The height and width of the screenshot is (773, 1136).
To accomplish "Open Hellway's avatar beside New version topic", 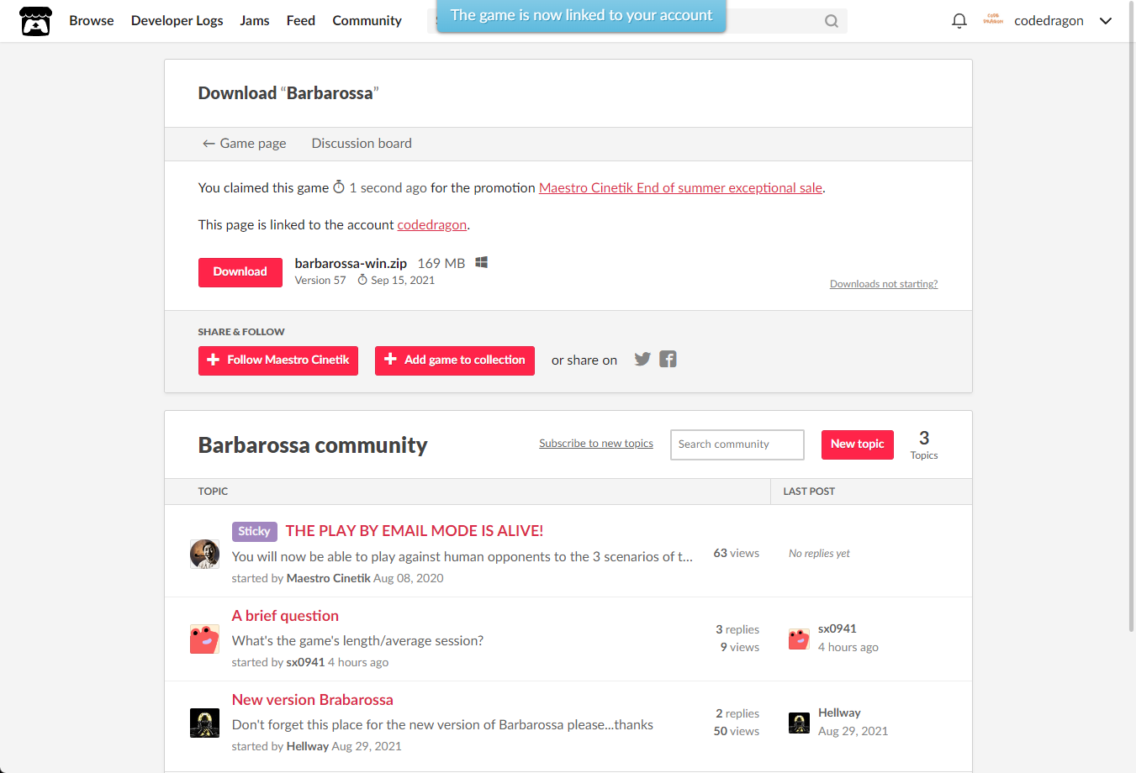I will pos(204,723).
